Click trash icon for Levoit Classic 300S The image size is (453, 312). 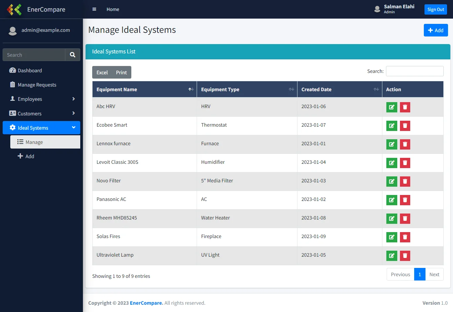click(x=405, y=163)
